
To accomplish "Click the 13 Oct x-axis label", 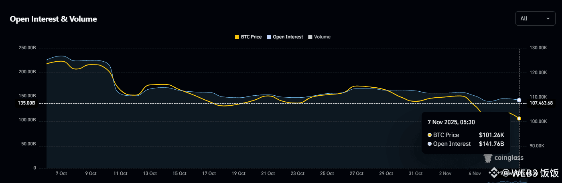I will tap(150, 173).
